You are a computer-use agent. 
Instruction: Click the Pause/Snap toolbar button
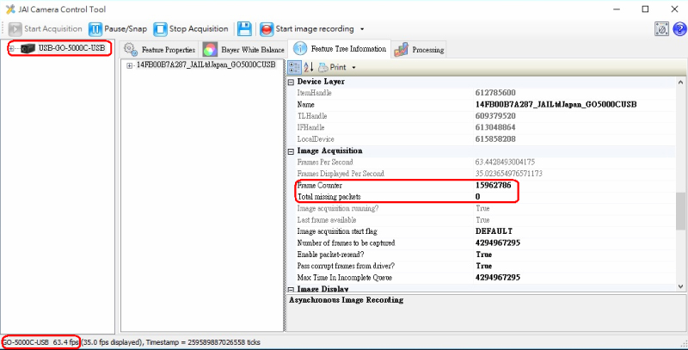point(118,29)
